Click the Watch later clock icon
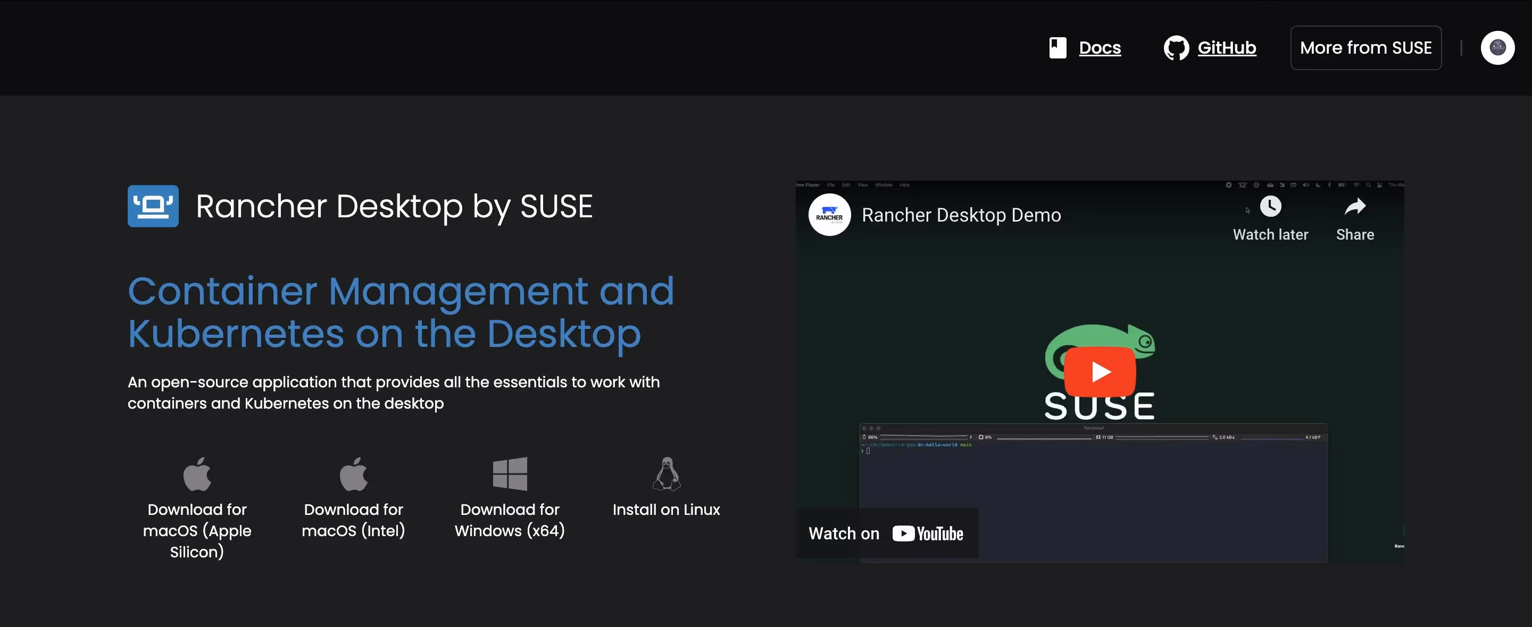This screenshot has width=1532, height=627. [x=1270, y=207]
